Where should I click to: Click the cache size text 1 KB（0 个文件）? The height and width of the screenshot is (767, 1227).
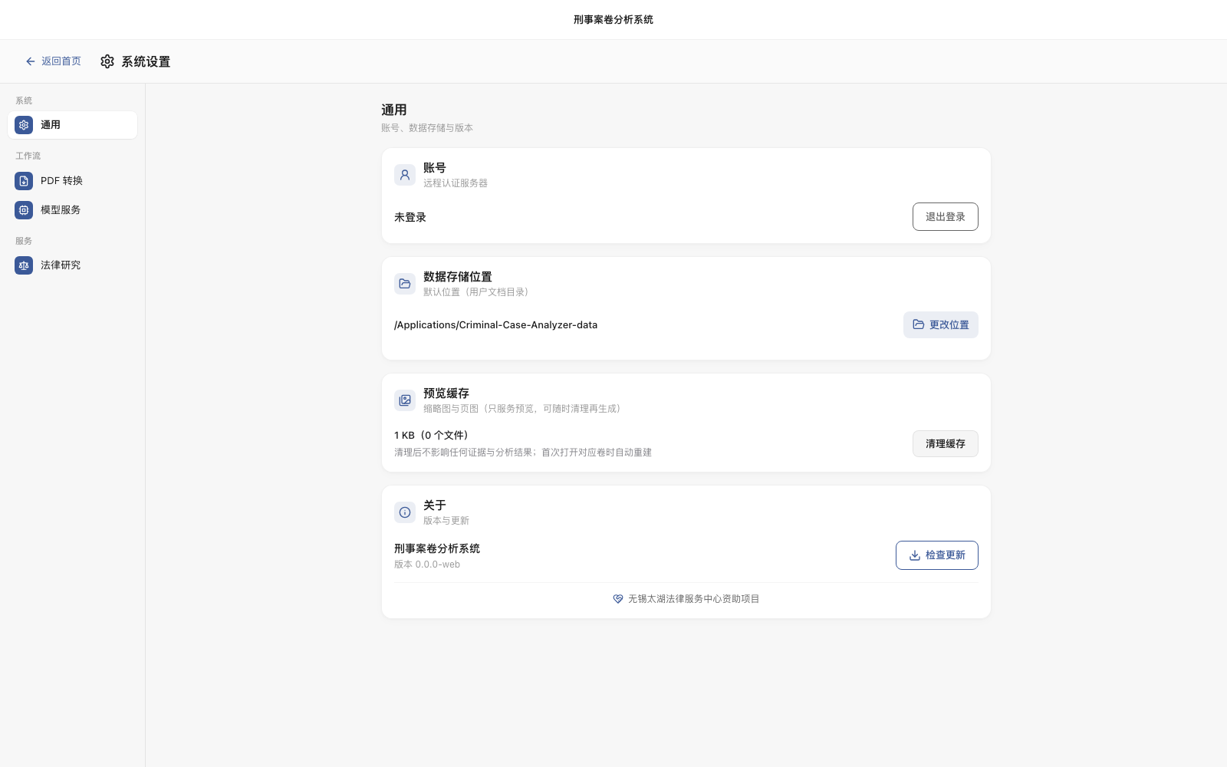[x=431, y=436]
